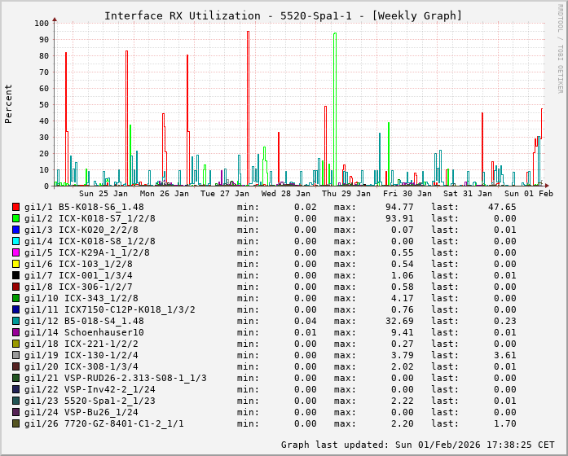Screen dimensions: 568x456
Task: Click the cyan gi1/4 legend swatch
Action: coord(15,241)
